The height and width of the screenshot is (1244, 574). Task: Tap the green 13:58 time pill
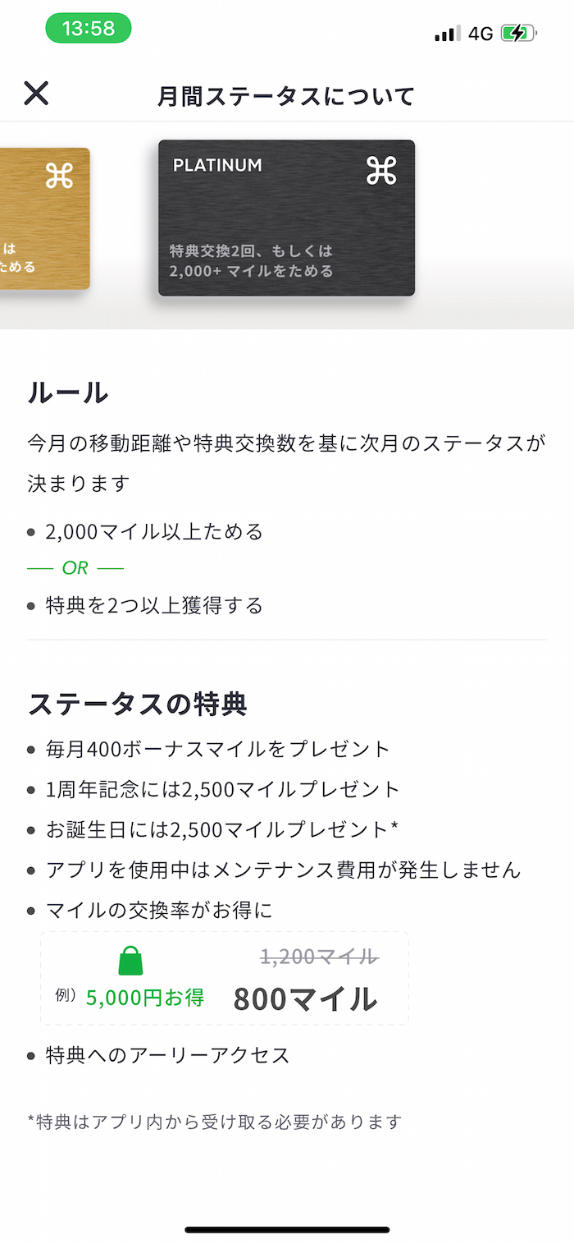point(89,29)
